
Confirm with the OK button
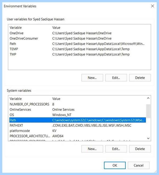pos(115,165)
